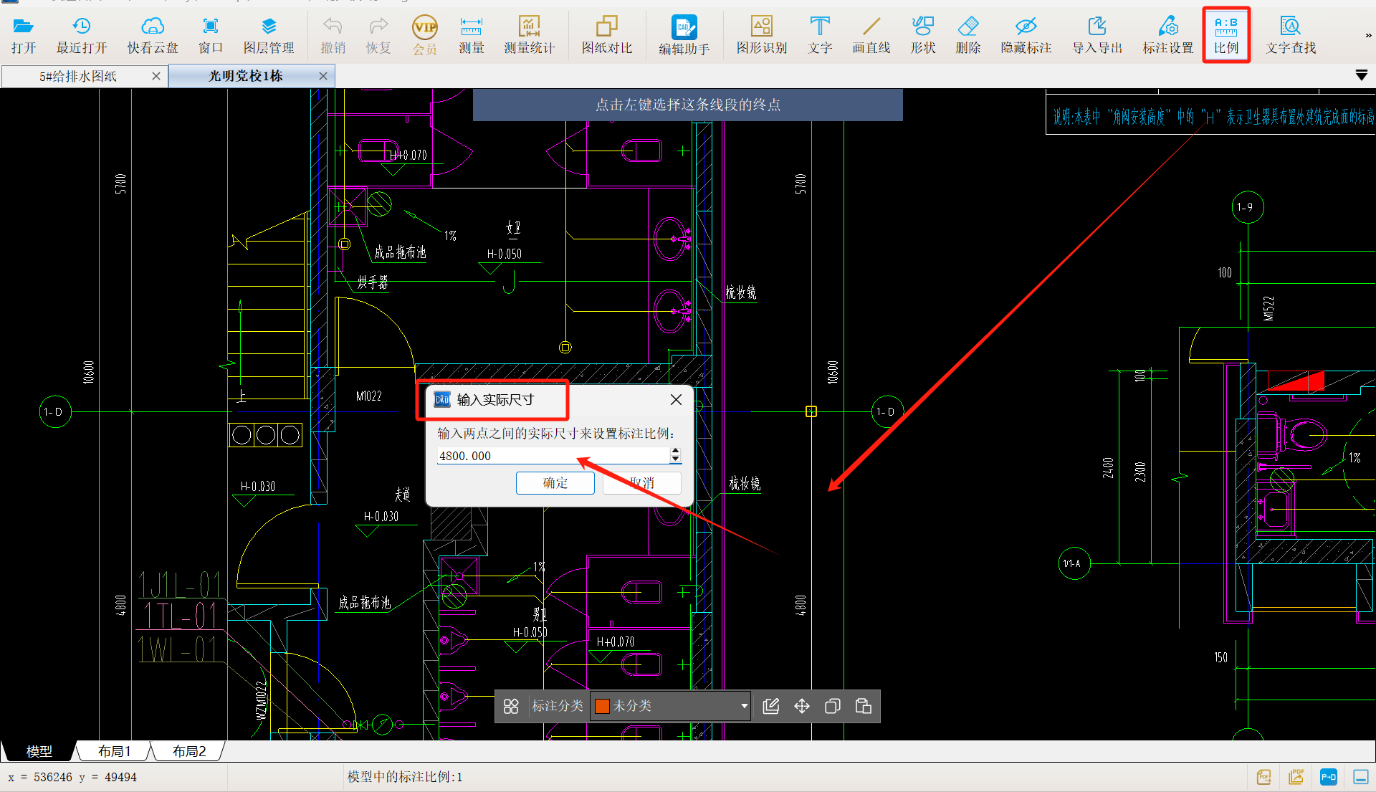This screenshot has height=792, width=1376.
Task: Switch to the 5#给排水图纸 tab
Action: [x=78, y=76]
